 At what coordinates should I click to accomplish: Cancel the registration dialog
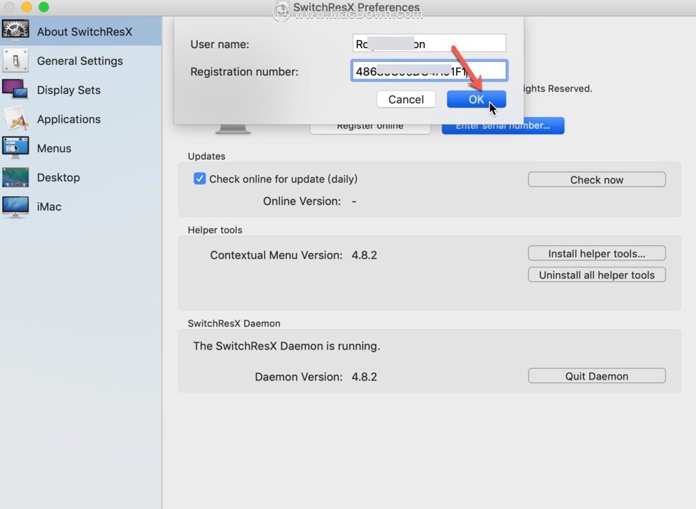click(x=406, y=99)
